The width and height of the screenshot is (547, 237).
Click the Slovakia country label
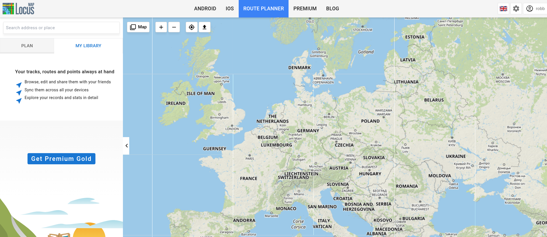(x=374, y=157)
